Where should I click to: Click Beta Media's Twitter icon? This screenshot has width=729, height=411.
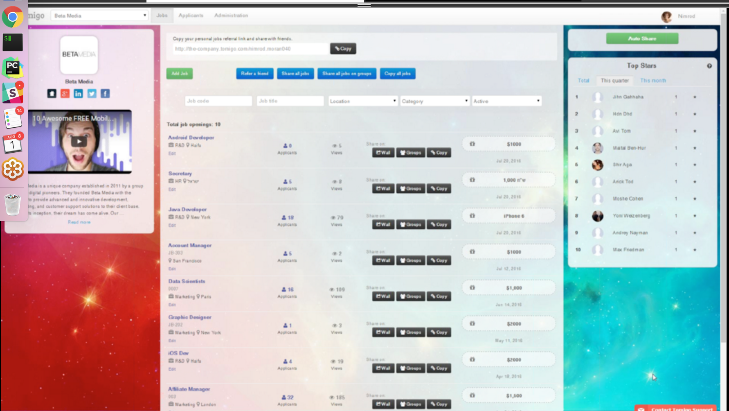92,94
